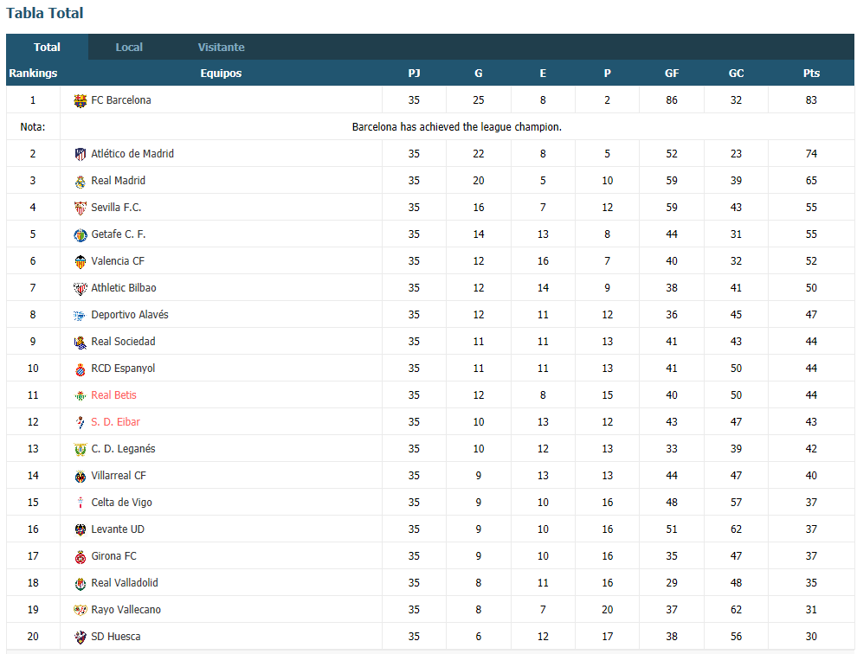Open the Real Sociedad team link

point(123,341)
